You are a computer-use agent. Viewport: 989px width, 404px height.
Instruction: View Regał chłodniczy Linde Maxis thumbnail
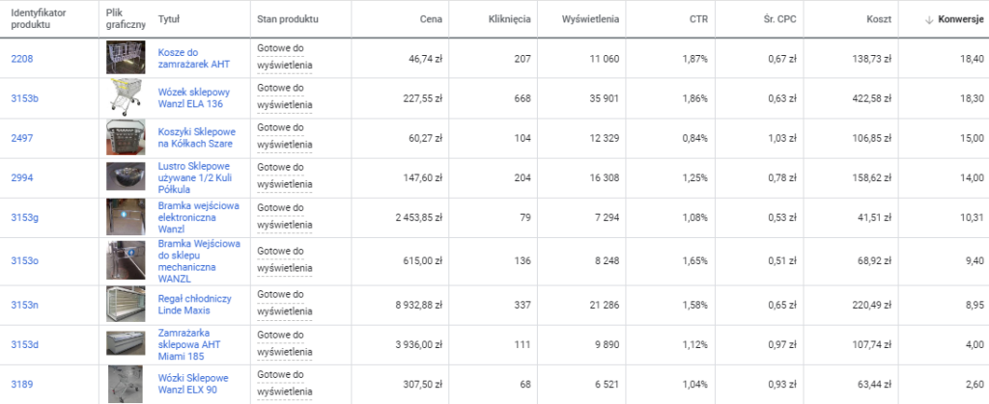(x=126, y=306)
